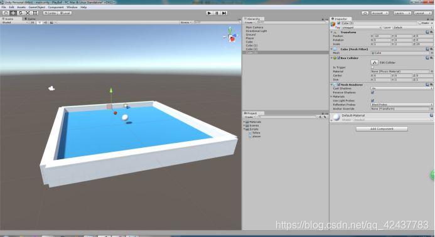The height and width of the screenshot is (237, 435).
Task: Open the Assets menu
Action: [x=21, y=7]
